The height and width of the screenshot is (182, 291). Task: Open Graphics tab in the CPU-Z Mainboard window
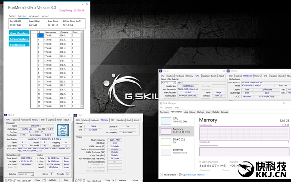274,76
